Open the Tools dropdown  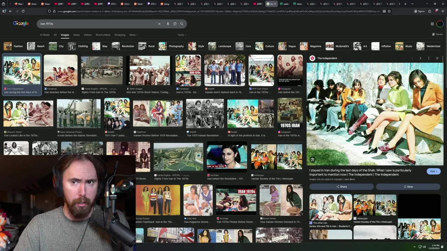coord(182,35)
